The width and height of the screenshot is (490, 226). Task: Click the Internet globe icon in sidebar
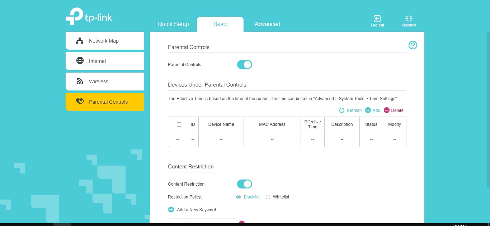coord(80,61)
